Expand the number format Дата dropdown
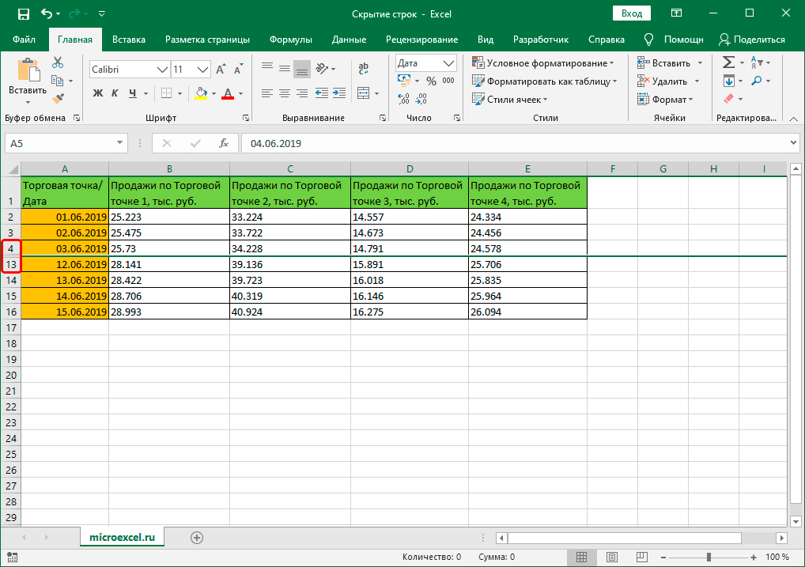The image size is (805, 567). tap(448, 63)
